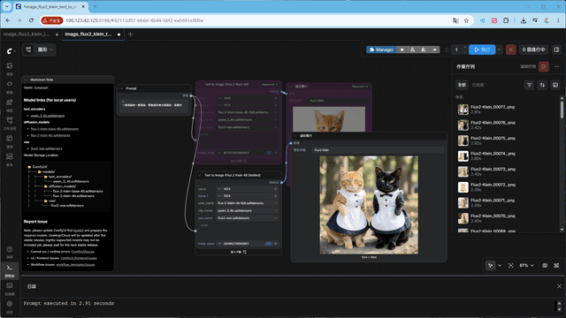Open the ComfyUI logo menu
Screen dimensions: 566x318
point(10,51)
